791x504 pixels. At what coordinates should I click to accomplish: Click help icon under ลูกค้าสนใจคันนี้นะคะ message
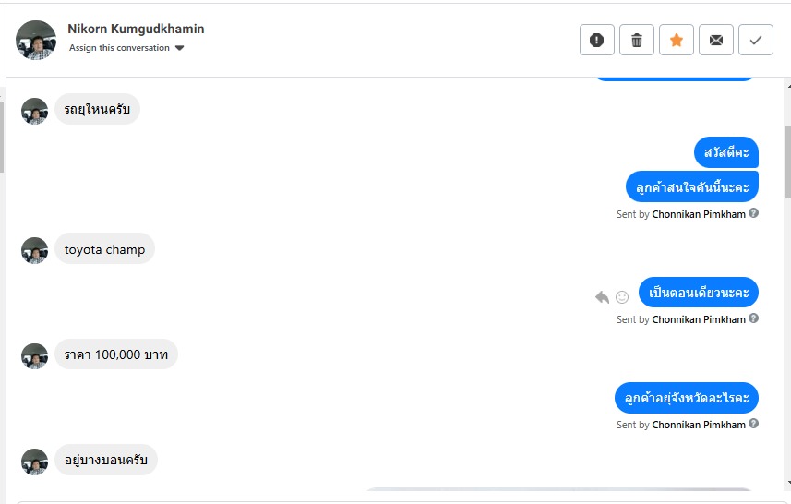pyautogui.click(x=754, y=213)
